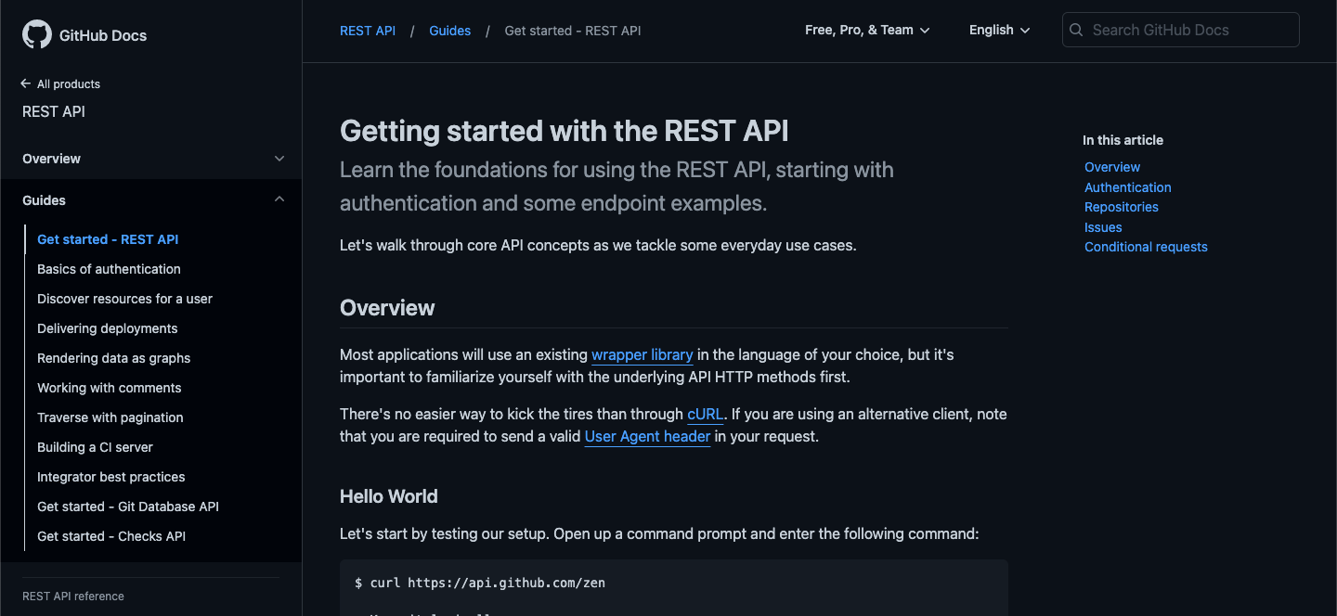Follow the cURL hyperlink
This screenshot has height=616, width=1337.
tap(706, 414)
